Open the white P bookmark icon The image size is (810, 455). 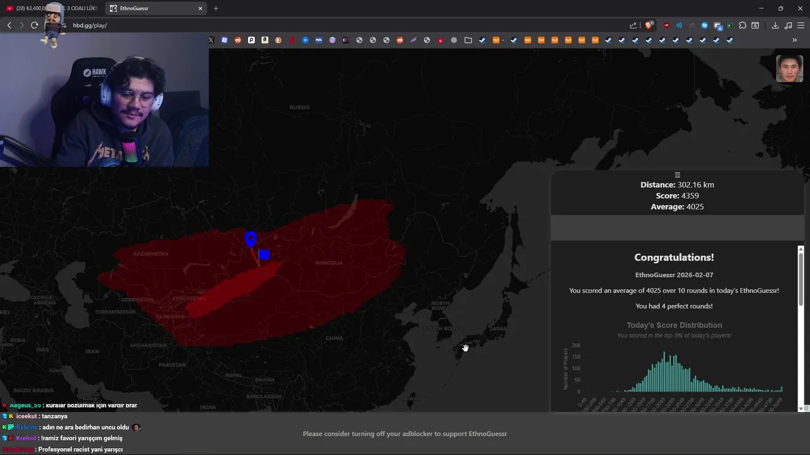(x=251, y=40)
